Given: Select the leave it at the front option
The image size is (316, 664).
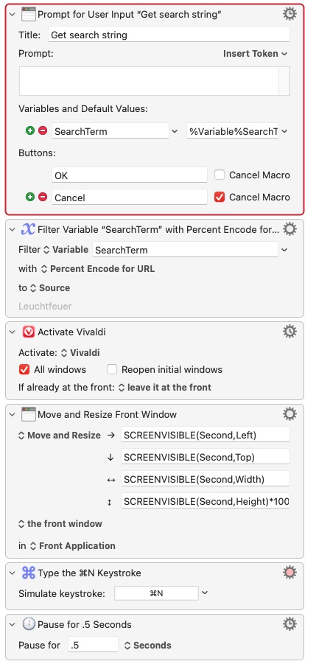Looking at the screenshot, I should 164,388.
